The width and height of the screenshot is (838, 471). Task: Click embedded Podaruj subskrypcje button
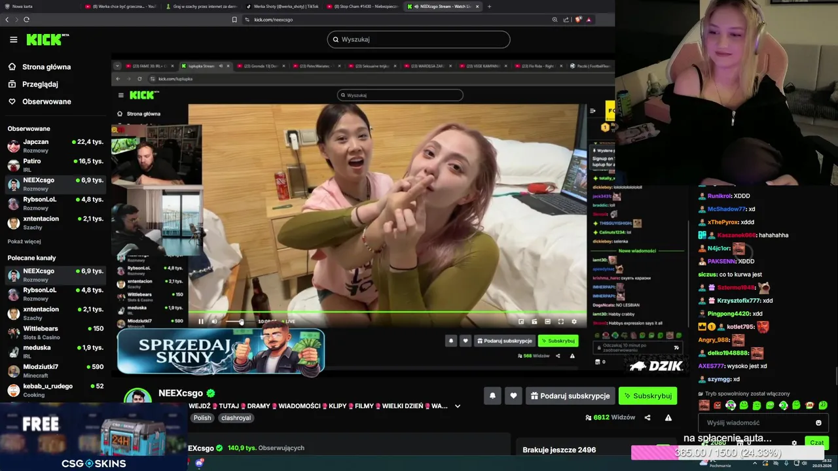click(503, 341)
